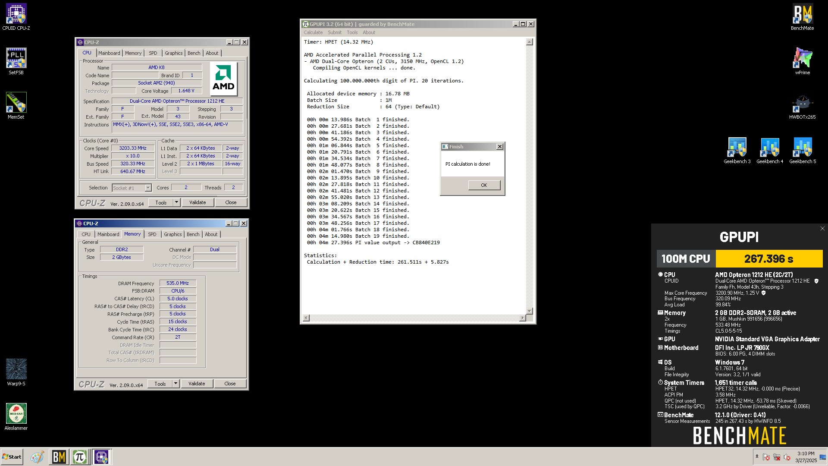Click the Show desktop taskbar button
Image resolution: width=828 pixels, height=466 pixels.
823,457
